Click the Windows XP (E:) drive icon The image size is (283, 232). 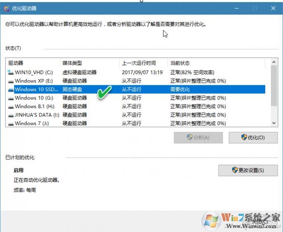coord(10,81)
